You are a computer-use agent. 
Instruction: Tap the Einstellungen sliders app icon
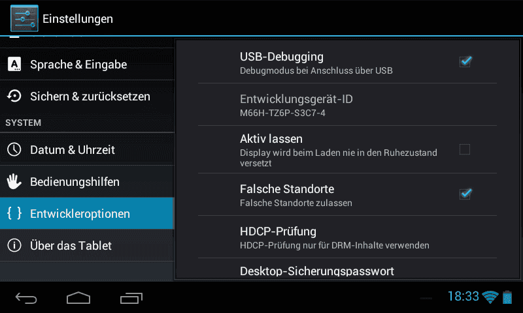pyautogui.click(x=24, y=18)
